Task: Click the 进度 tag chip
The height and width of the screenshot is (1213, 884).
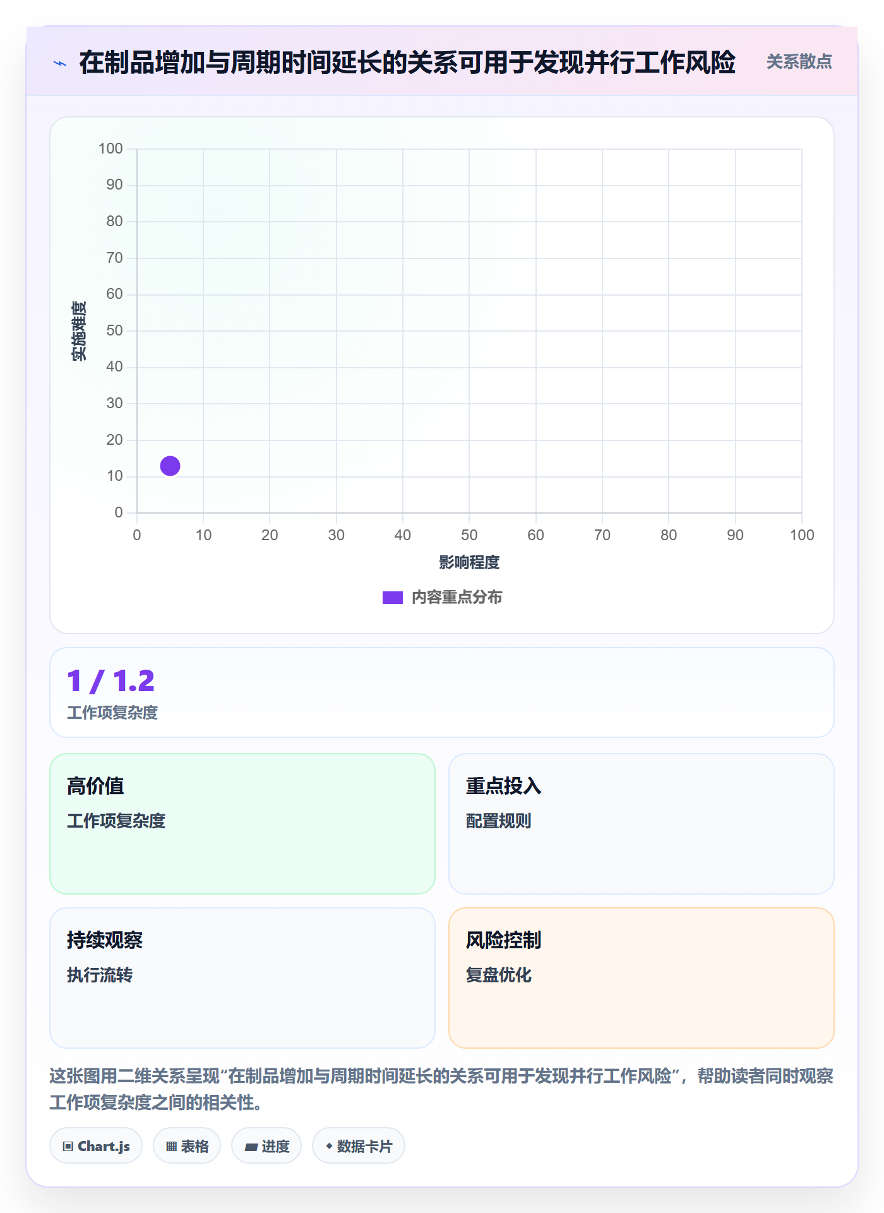Action: coord(266,1145)
